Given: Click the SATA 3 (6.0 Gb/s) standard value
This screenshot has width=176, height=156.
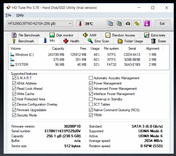Looking at the screenshot, I should click(147, 126).
